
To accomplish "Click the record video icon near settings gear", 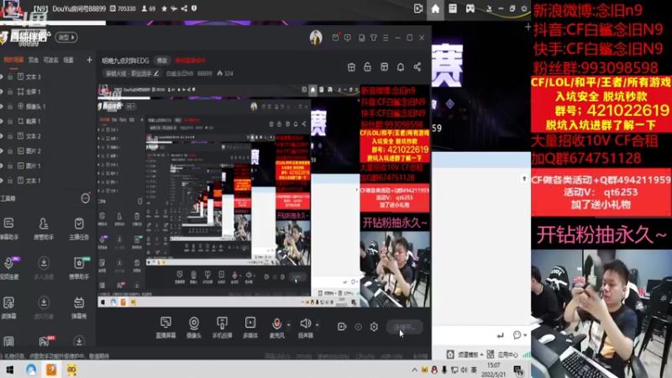I will coord(342,327).
